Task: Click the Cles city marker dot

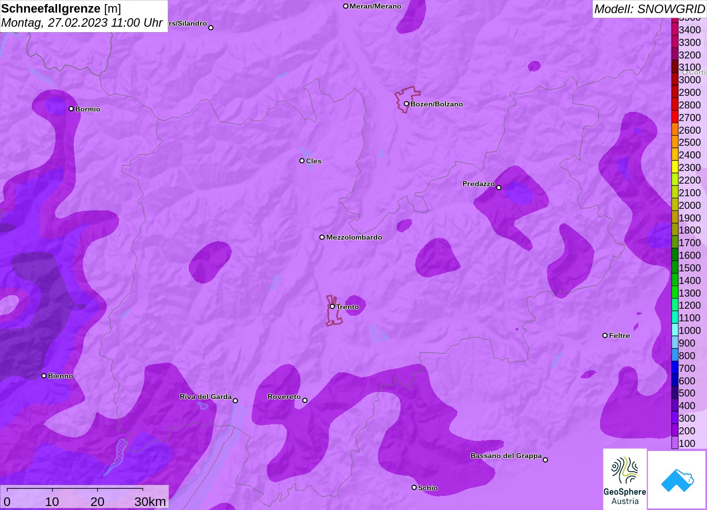Action: [302, 161]
